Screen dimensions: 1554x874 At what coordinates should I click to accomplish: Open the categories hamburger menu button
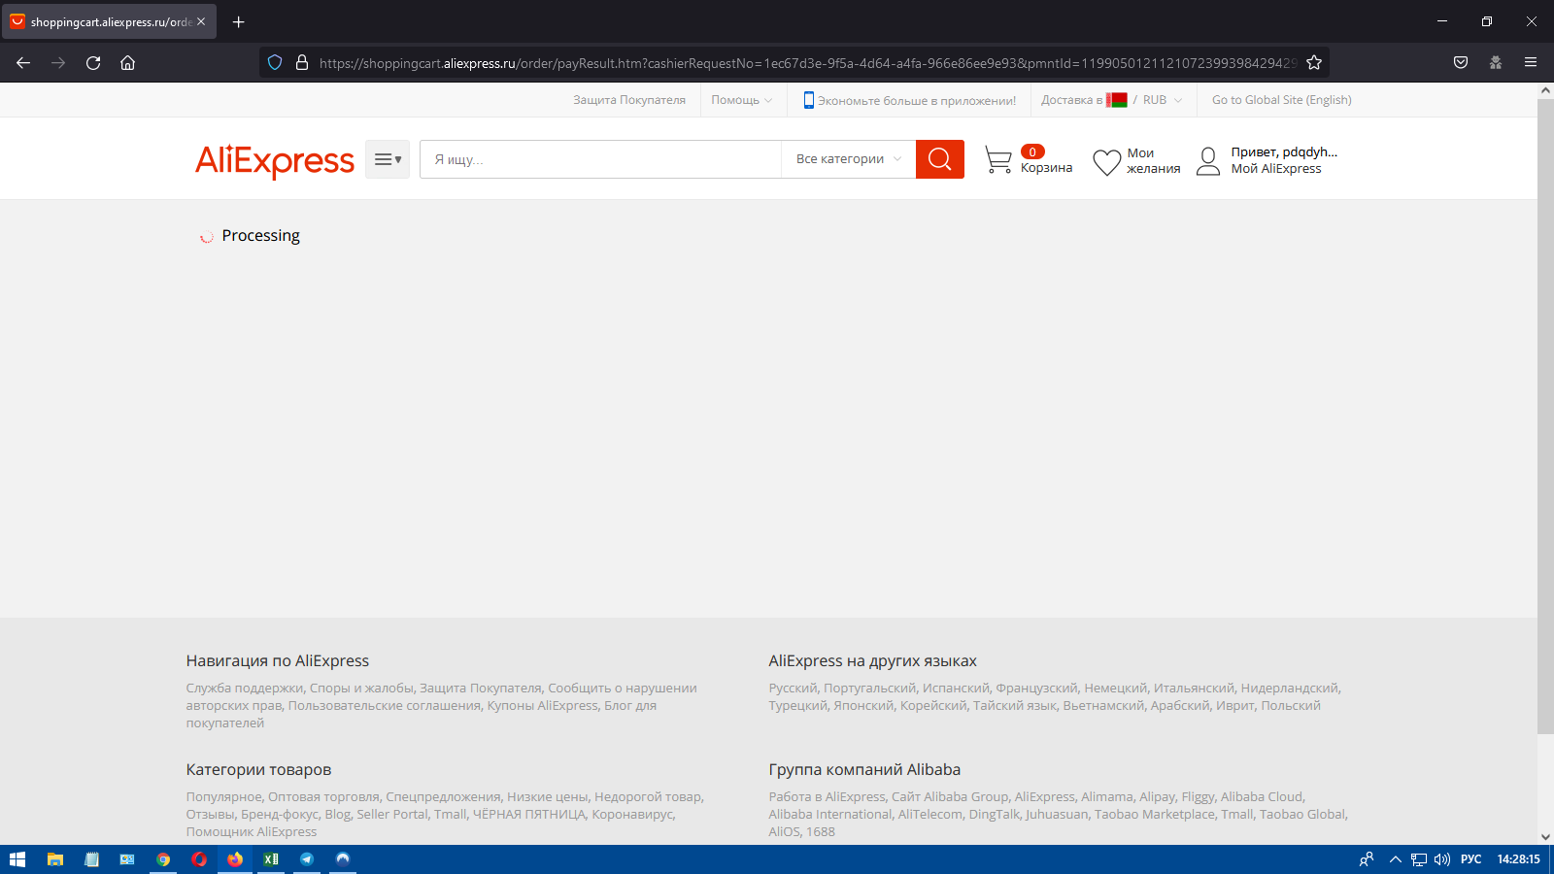pos(388,159)
